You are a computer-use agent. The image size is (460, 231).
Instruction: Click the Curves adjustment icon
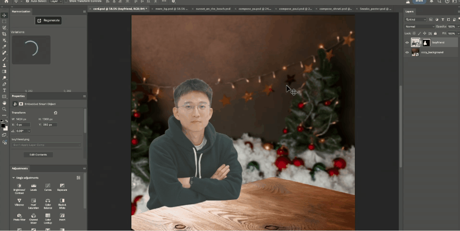coord(47,186)
